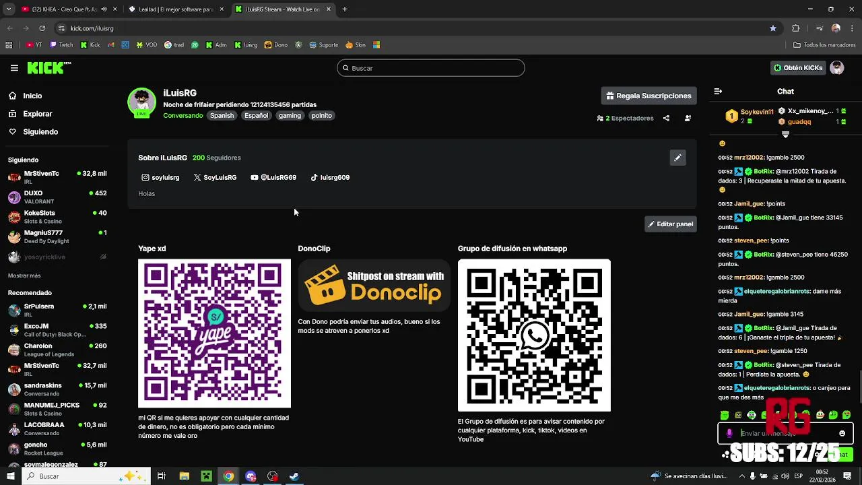This screenshot has width=862, height=485.
Task: Click Regala Suscripciones button
Action: pos(649,96)
